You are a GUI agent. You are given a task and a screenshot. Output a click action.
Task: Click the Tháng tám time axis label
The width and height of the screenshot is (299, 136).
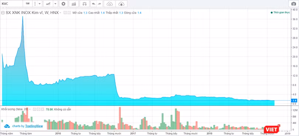pos(25,133)
